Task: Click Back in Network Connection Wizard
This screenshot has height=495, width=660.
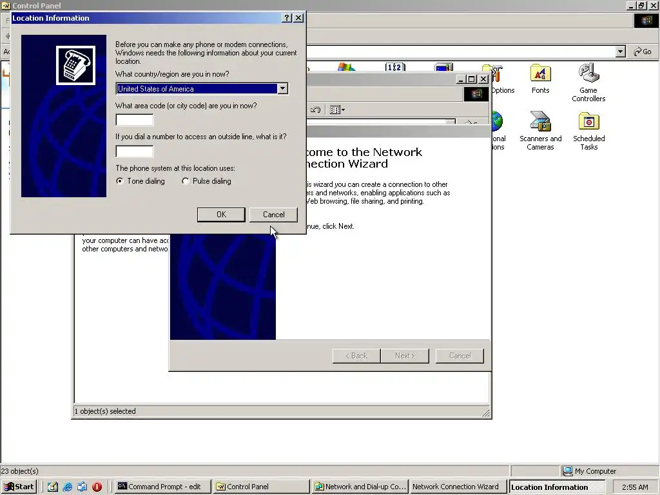Action: coord(356,356)
